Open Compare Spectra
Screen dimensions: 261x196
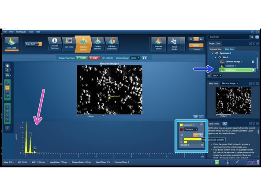pos(158,44)
